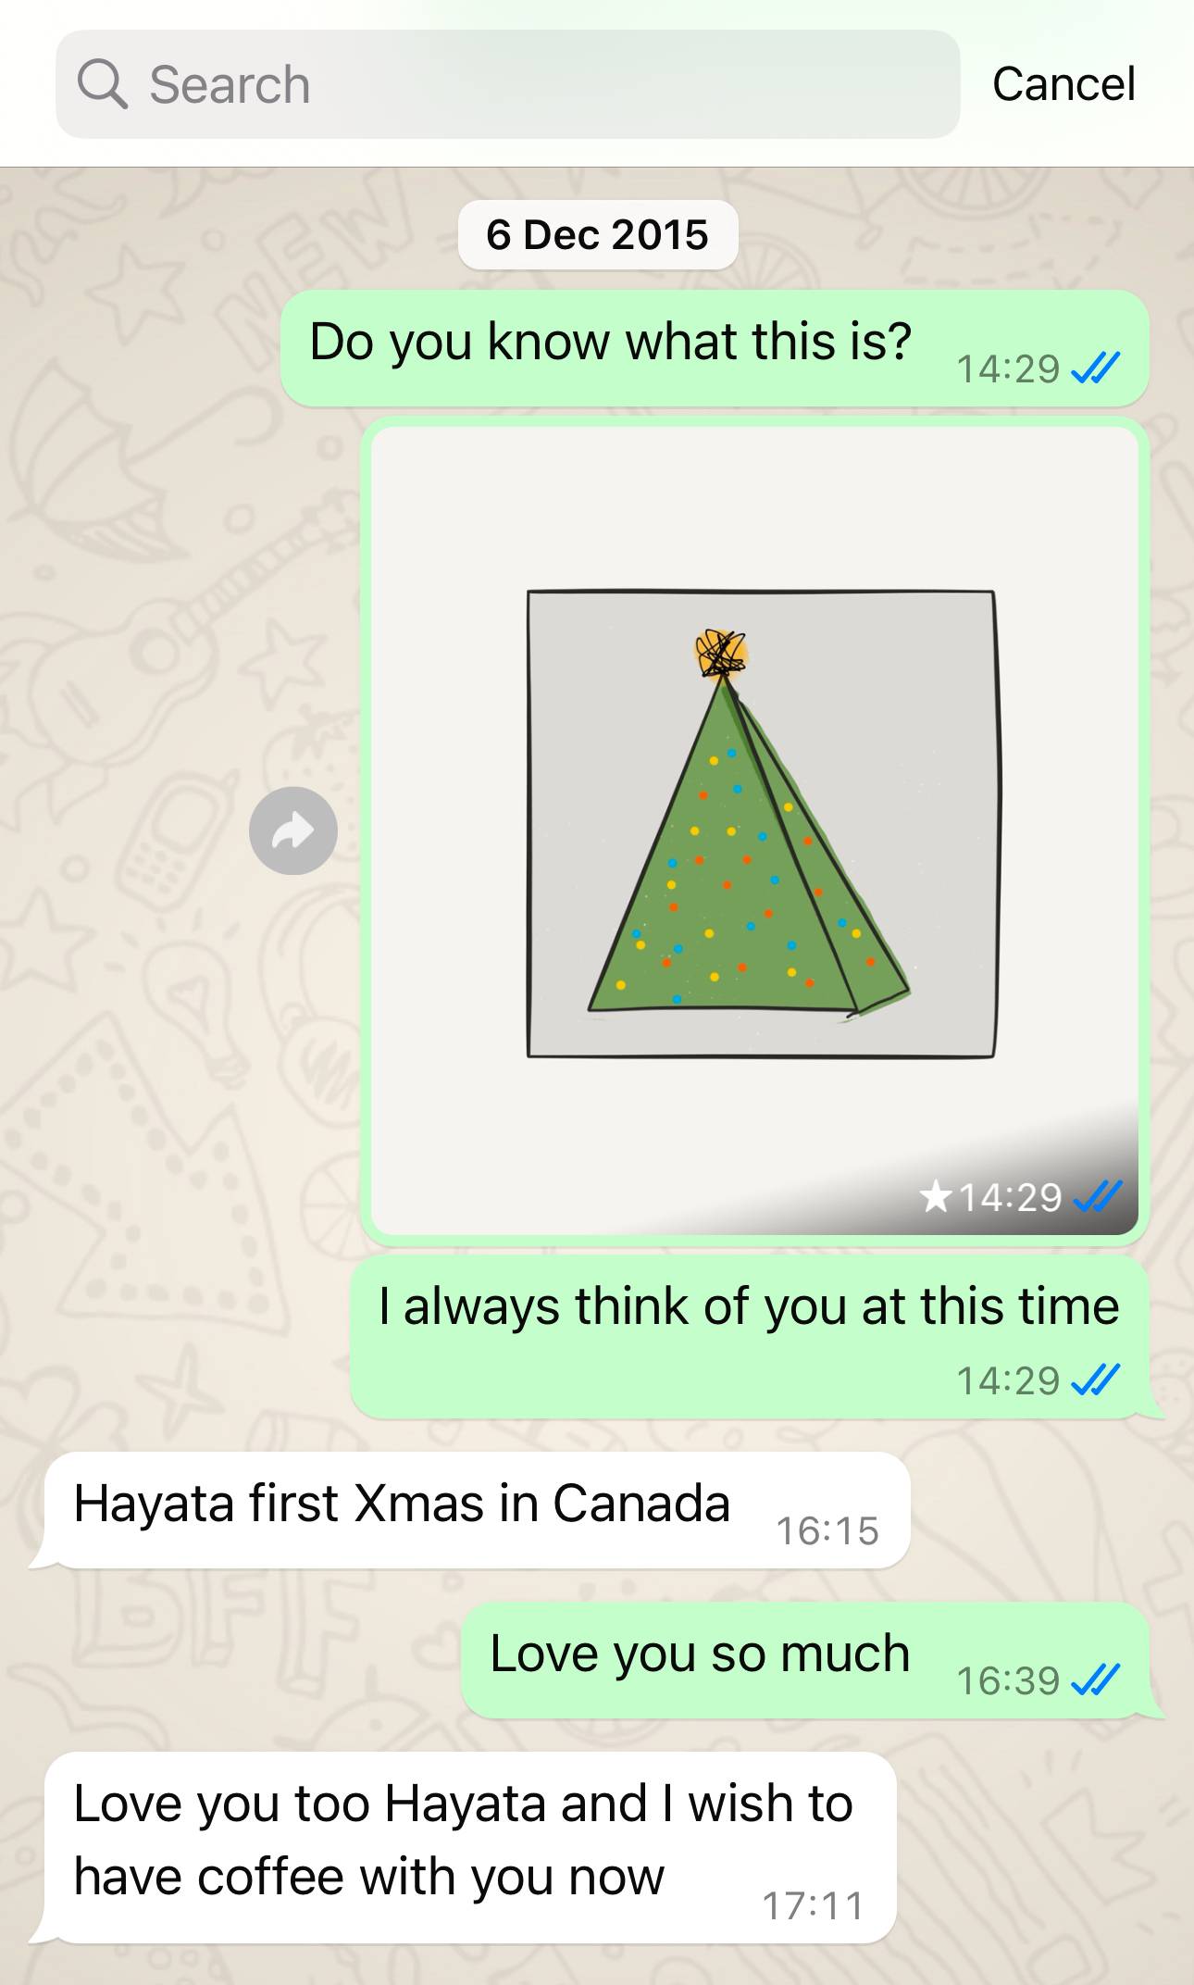Tap the forward arrow beside the image
The width and height of the screenshot is (1194, 1985).
[293, 830]
